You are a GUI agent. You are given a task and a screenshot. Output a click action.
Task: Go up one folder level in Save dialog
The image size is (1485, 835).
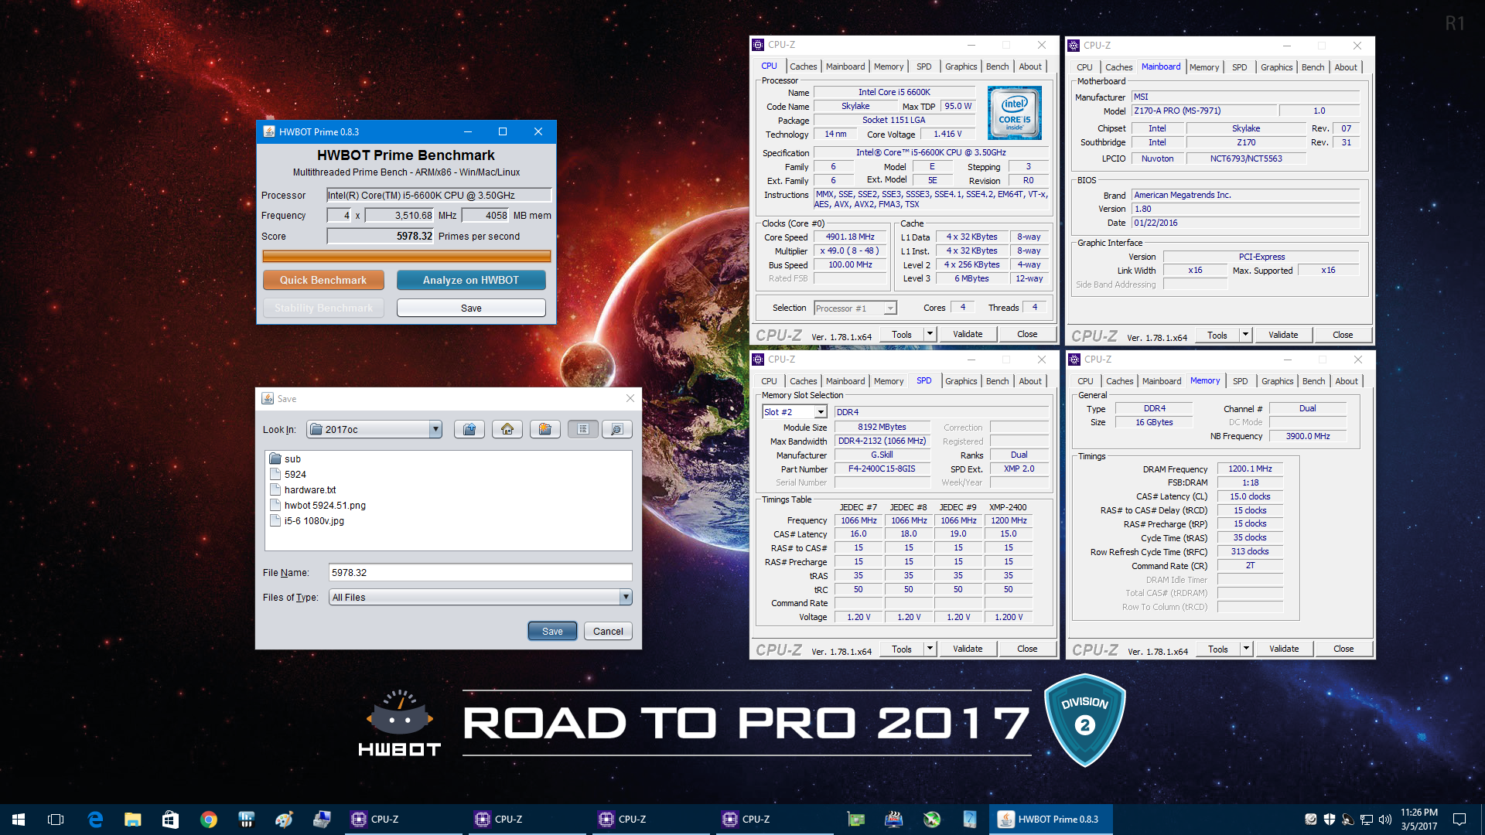coord(469,429)
